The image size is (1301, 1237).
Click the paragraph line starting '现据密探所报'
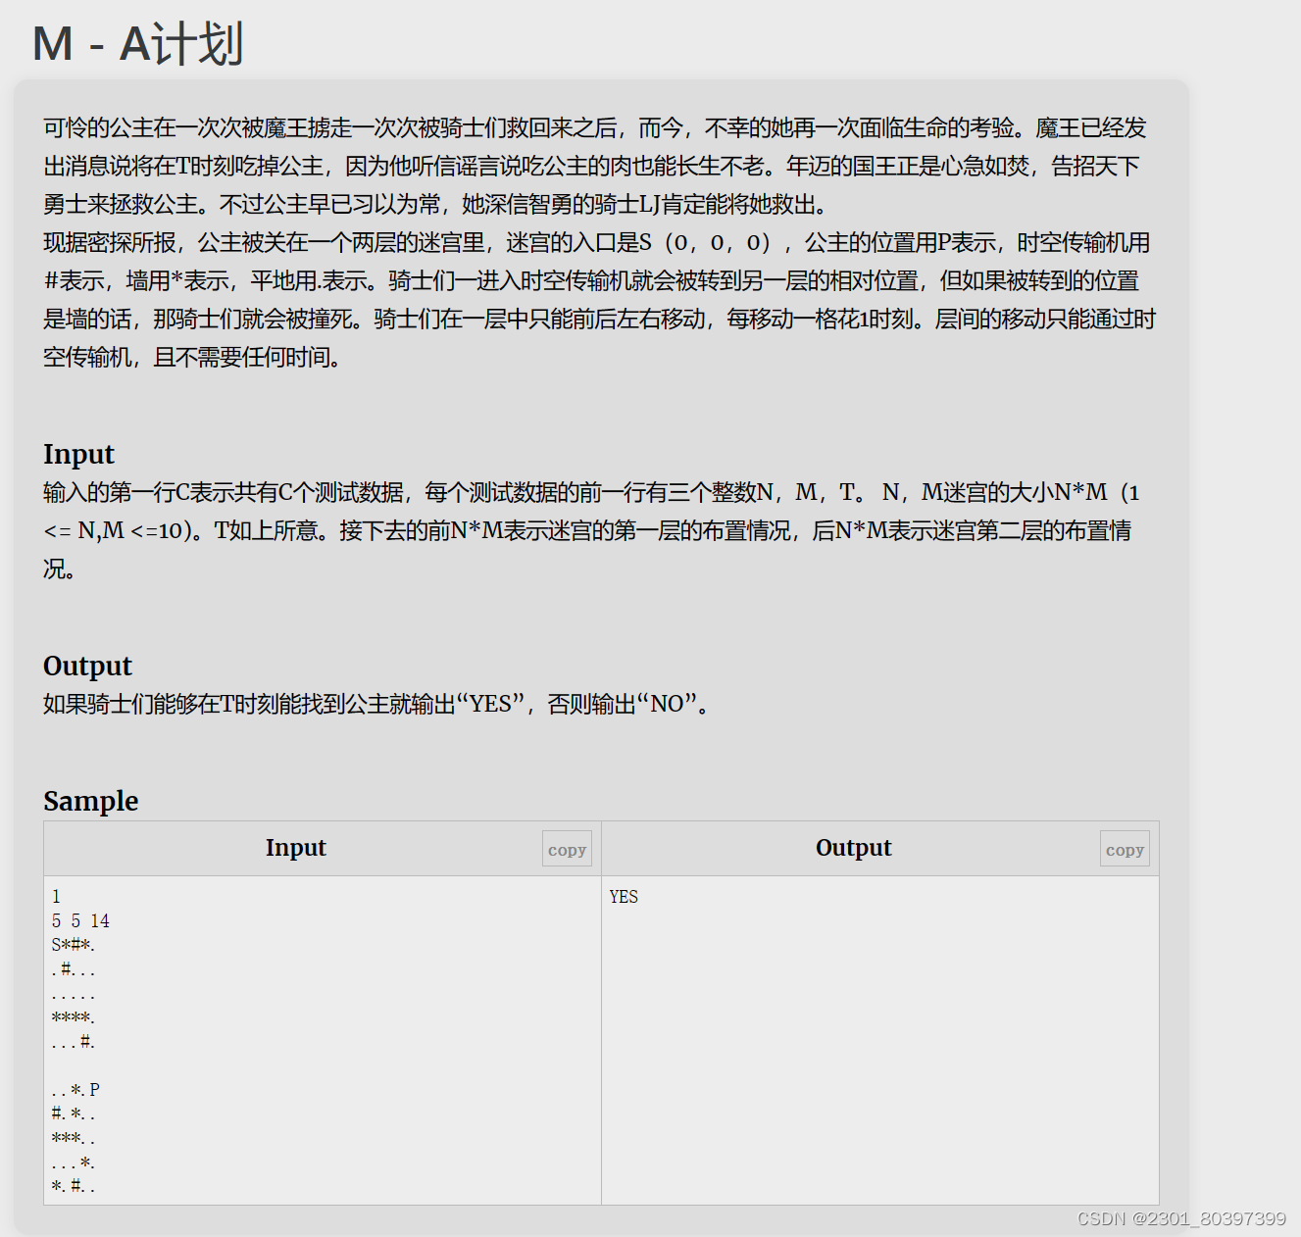596,242
